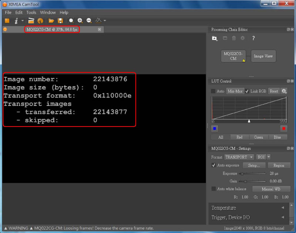Enable the LUT Auto checkbox

(x=213, y=91)
